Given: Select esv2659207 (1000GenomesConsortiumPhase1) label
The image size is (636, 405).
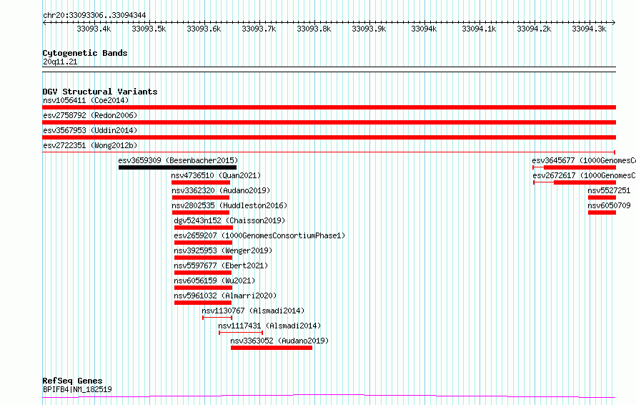Looking at the screenshot, I should pyautogui.click(x=259, y=235).
